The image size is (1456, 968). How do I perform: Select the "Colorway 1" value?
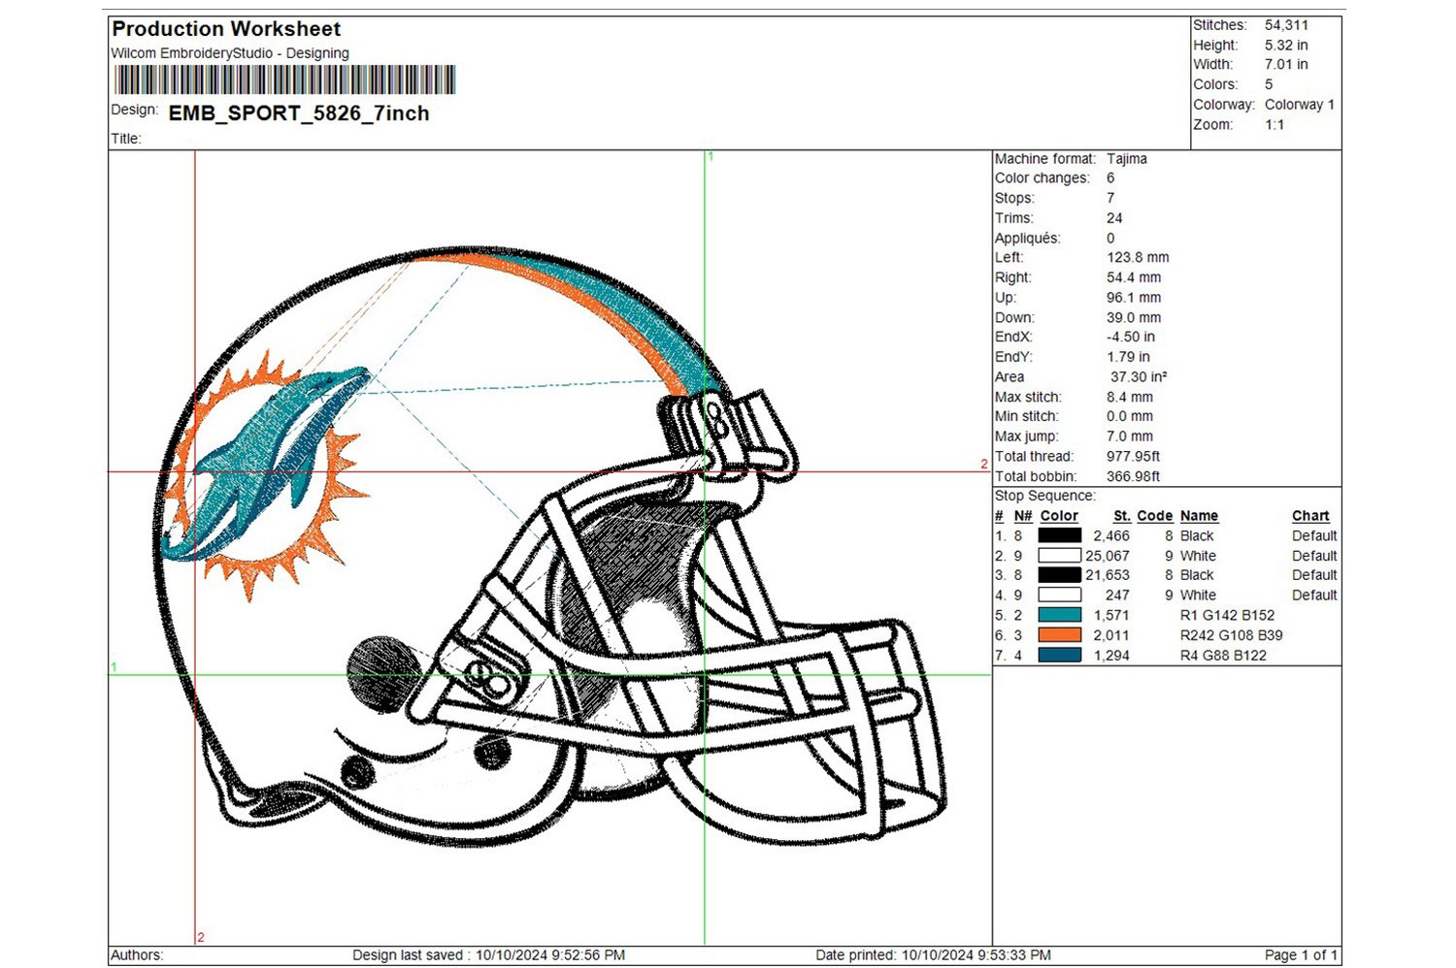point(1300,105)
